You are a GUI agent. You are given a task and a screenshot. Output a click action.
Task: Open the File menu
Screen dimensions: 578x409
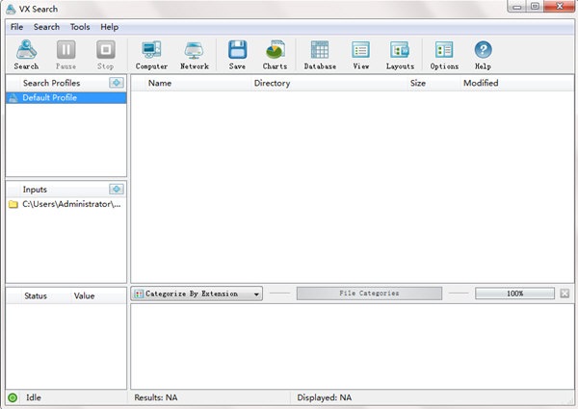[16, 27]
